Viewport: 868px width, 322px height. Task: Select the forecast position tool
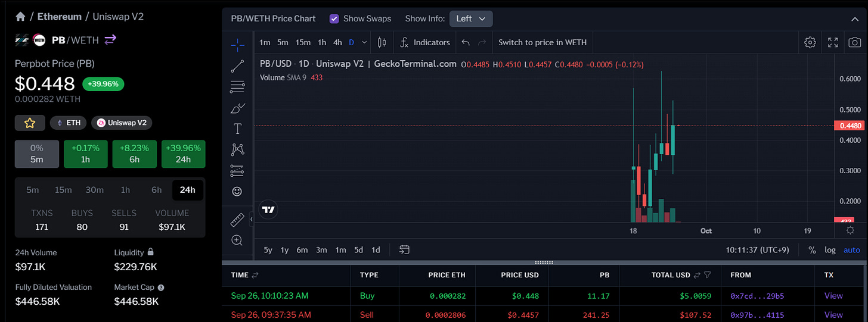coord(237,171)
